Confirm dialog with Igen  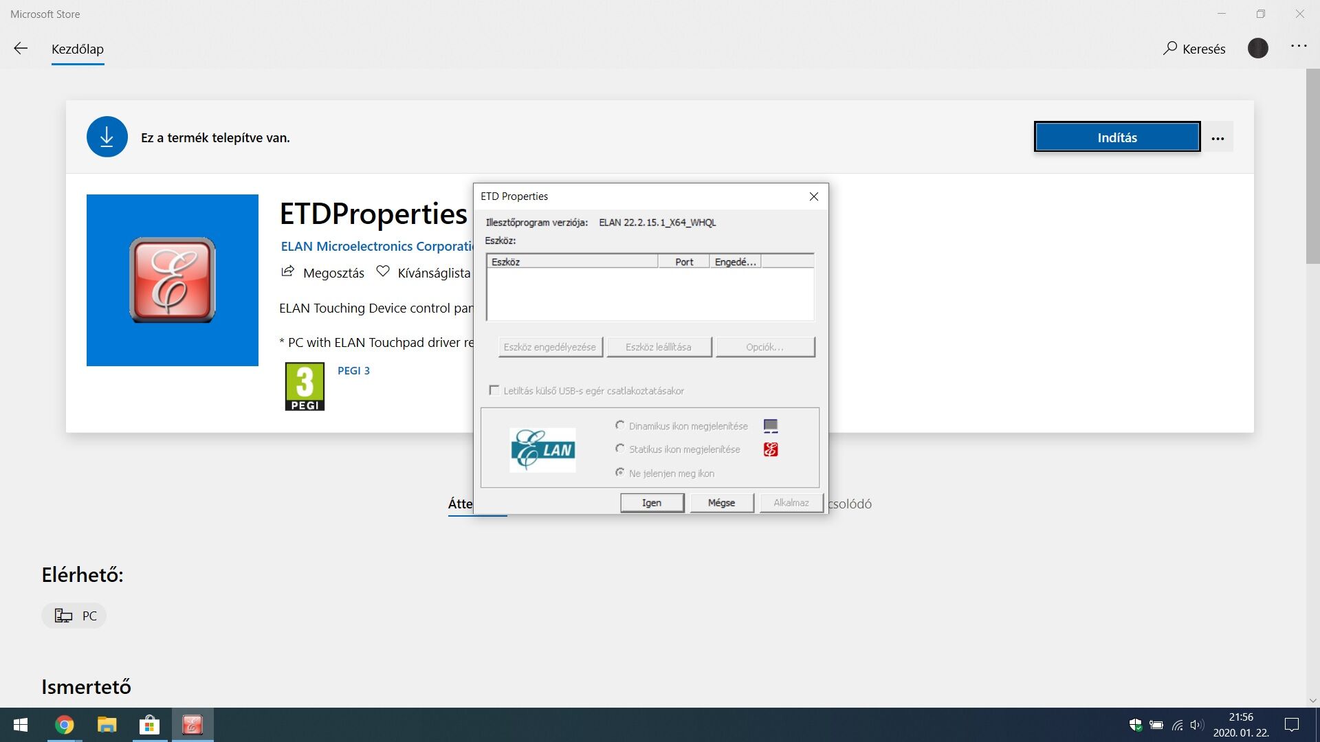pyautogui.click(x=652, y=503)
